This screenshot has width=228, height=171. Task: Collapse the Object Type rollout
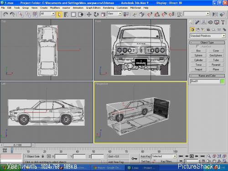tap(207, 42)
